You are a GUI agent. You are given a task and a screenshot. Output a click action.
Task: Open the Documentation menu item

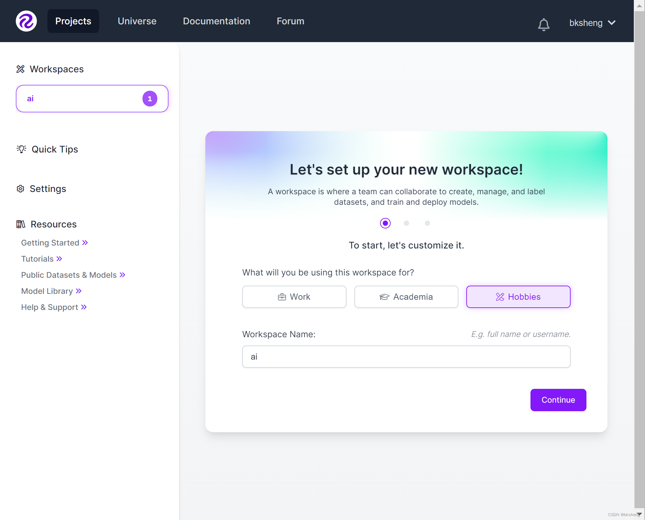tap(216, 21)
